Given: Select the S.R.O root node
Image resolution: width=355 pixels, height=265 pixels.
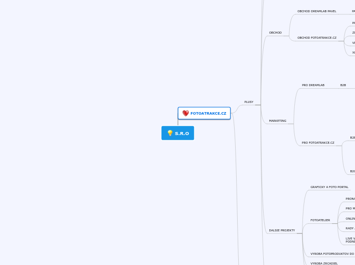Looking at the screenshot, I should pos(177,133).
